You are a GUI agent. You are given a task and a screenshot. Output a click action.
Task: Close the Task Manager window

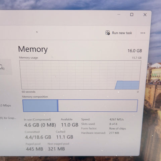(145, 15)
